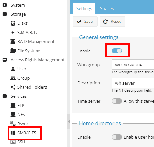Click the Reset button
Screen dimensions: 154x147
pos(113,22)
